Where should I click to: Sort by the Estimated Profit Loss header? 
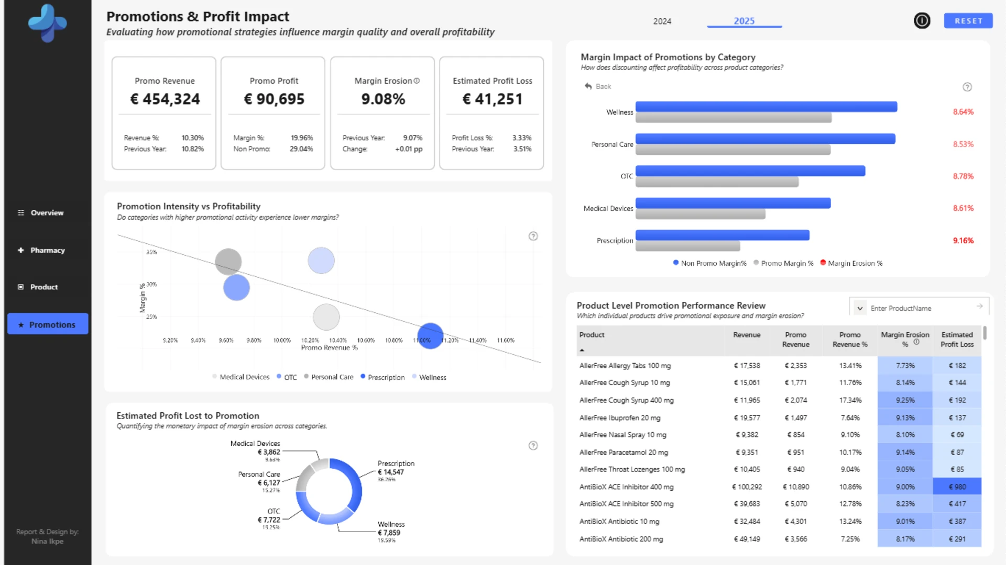tap(957, 340)
